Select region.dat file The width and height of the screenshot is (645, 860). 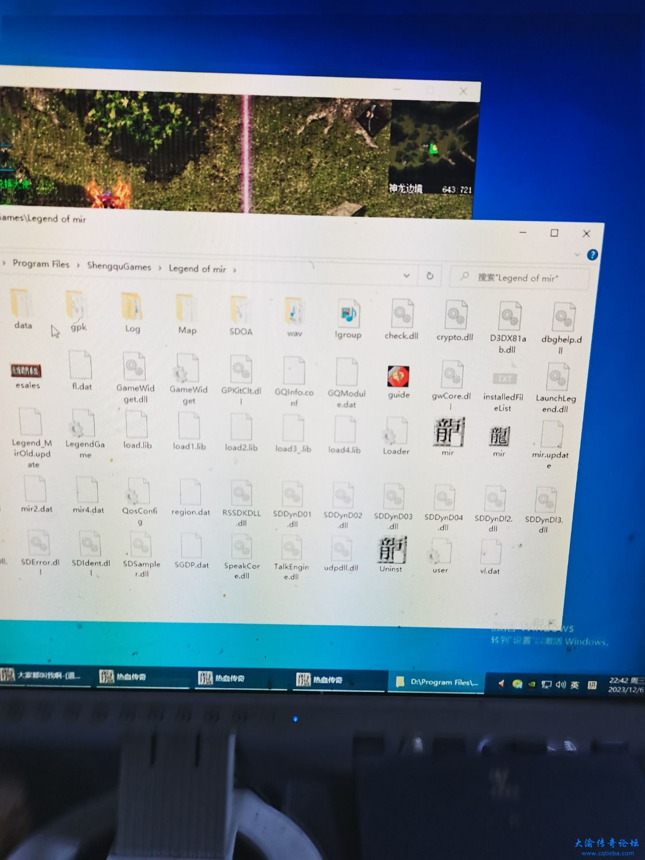[190, 498]
